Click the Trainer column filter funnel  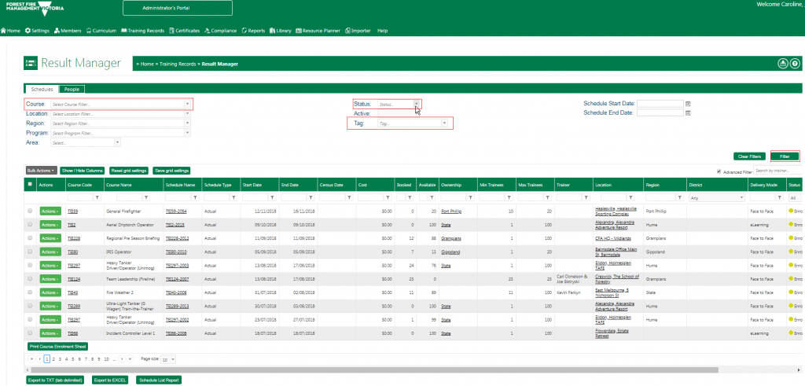tap(586, 197)
